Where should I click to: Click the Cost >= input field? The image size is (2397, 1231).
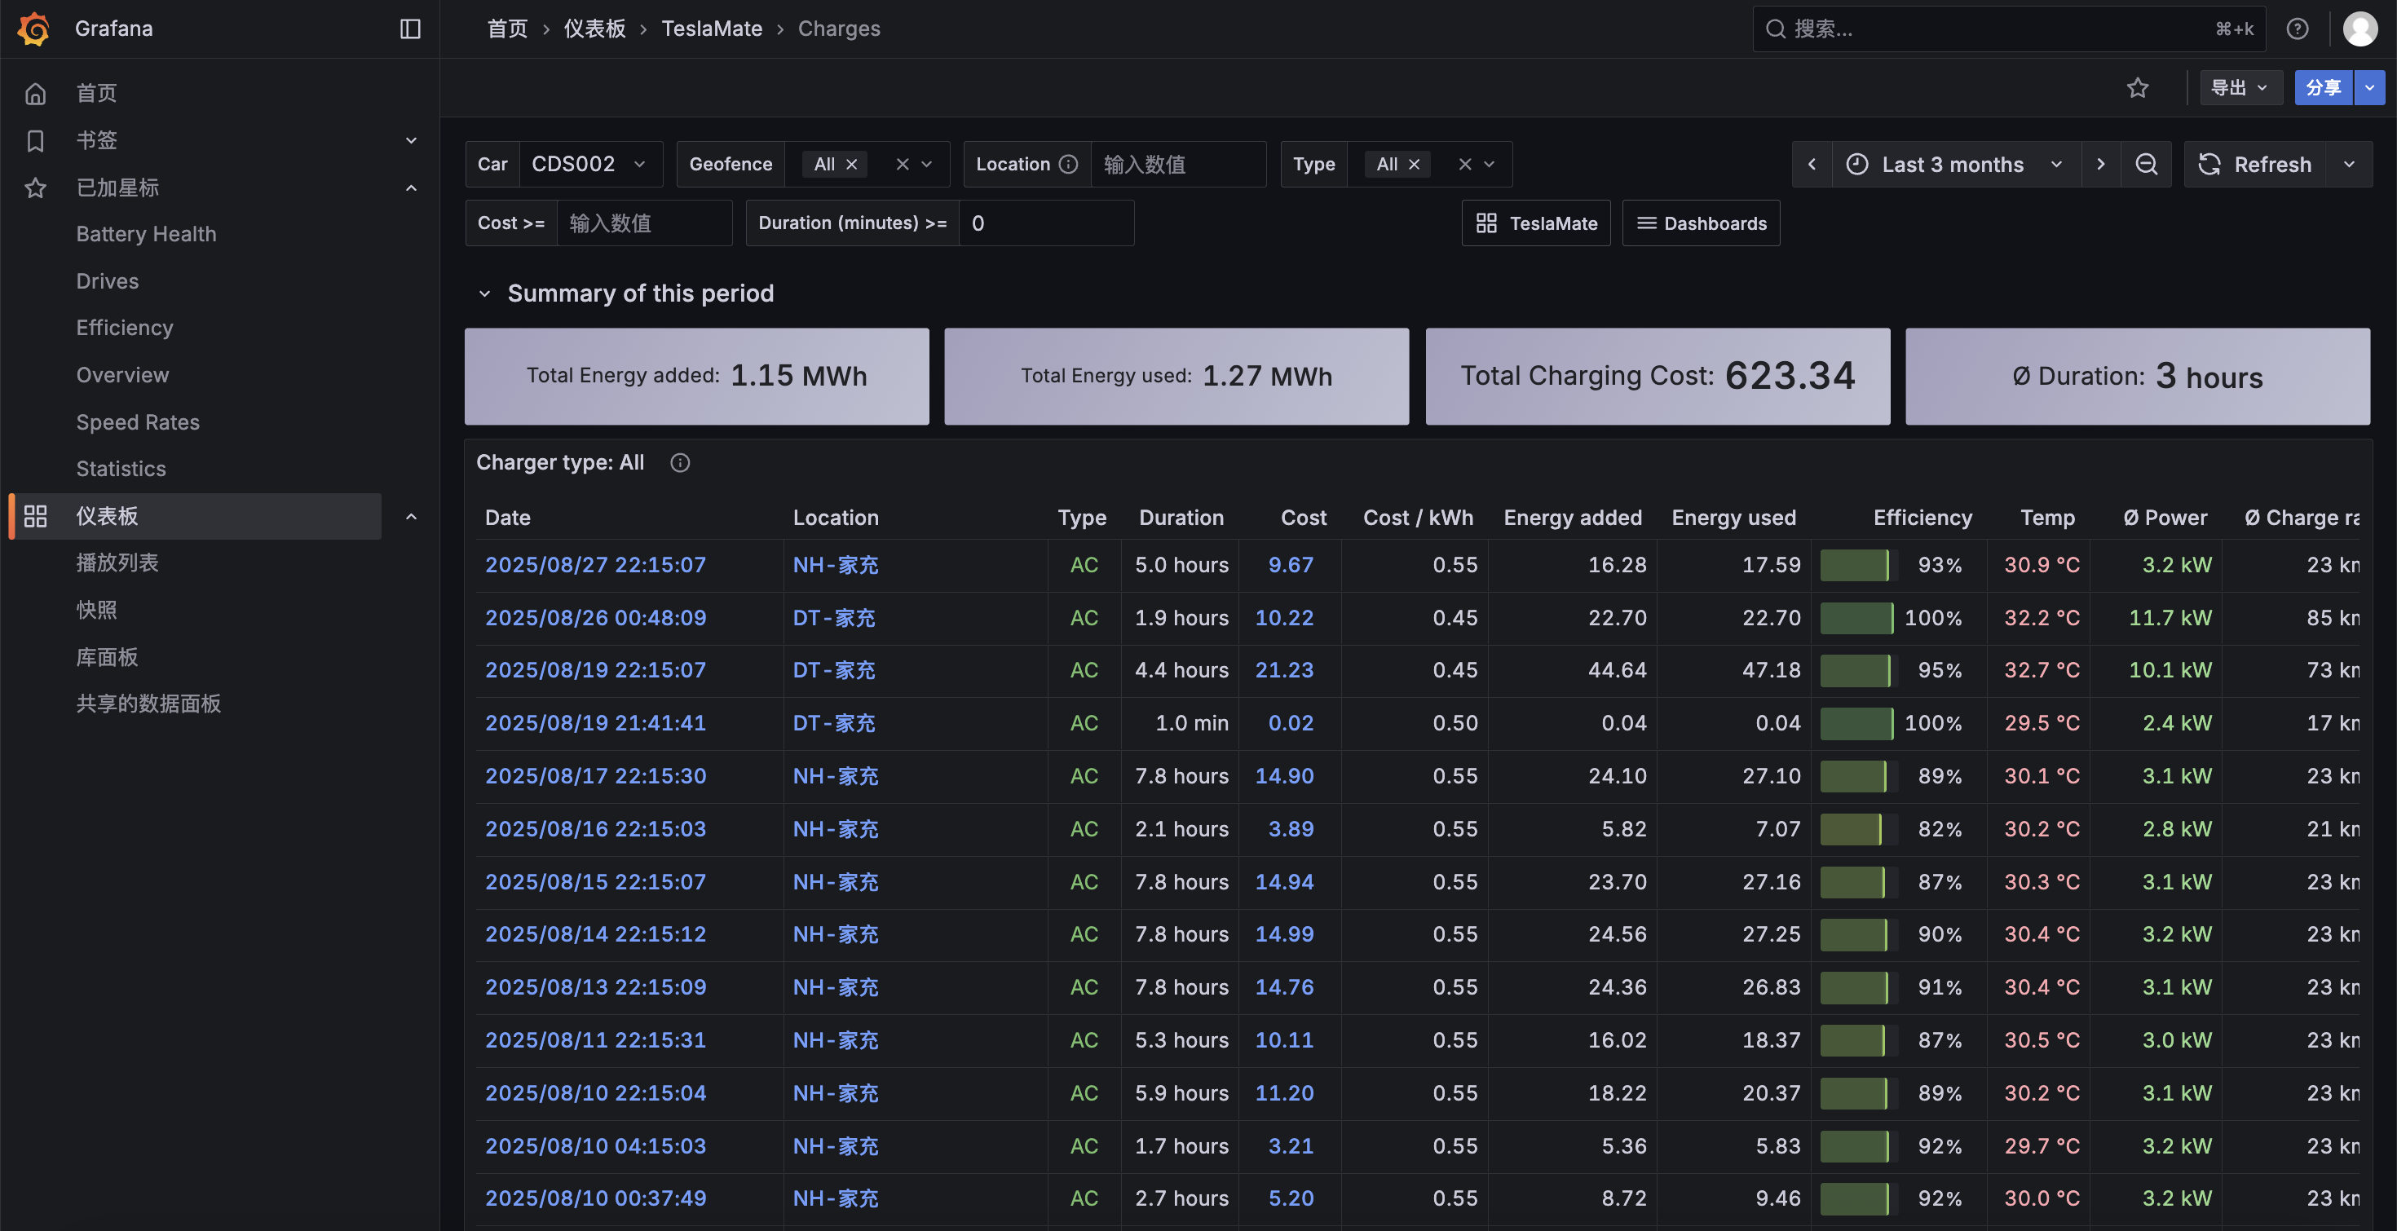pyautogui.click(x=643, y=223)
